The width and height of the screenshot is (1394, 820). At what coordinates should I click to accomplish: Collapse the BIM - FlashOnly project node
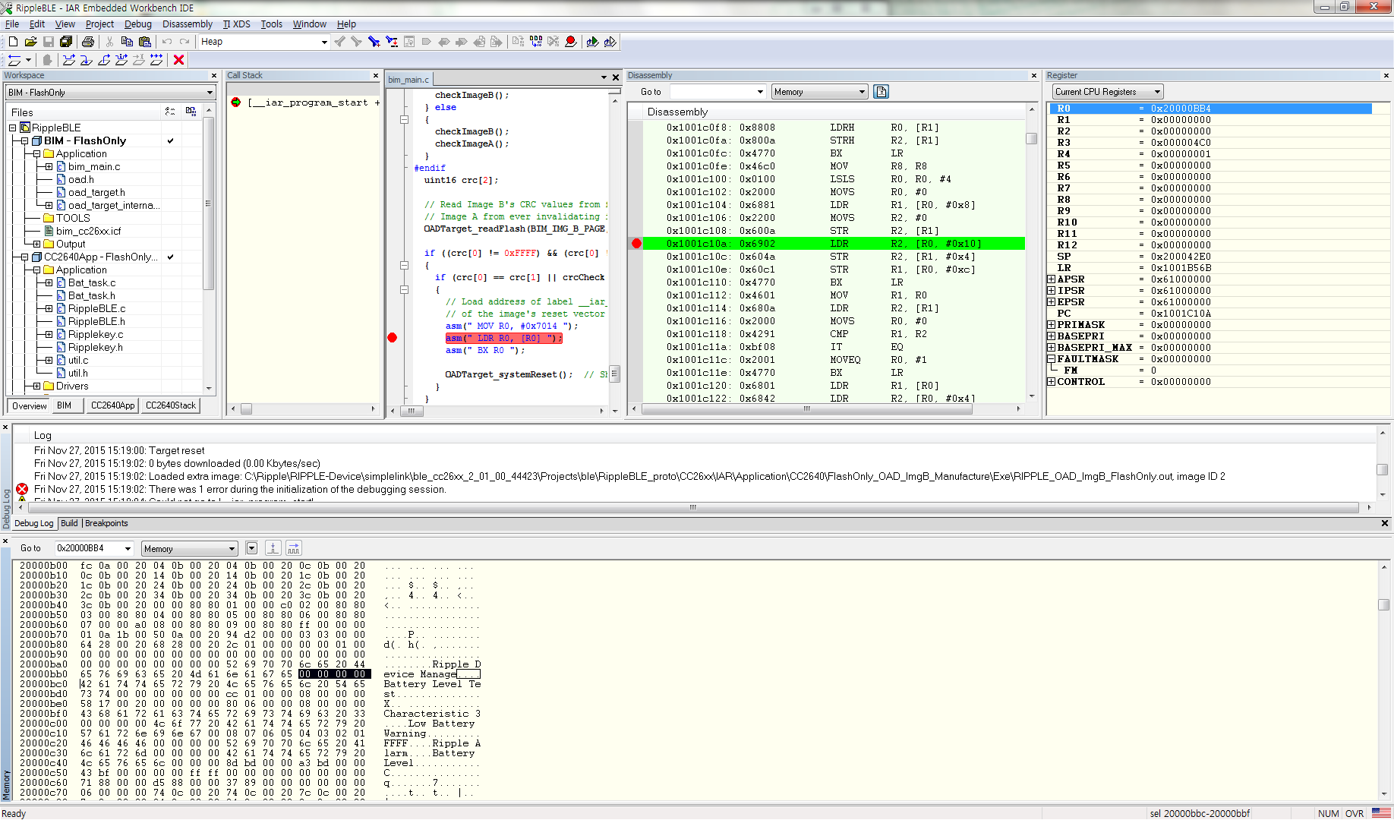[25, 140]
